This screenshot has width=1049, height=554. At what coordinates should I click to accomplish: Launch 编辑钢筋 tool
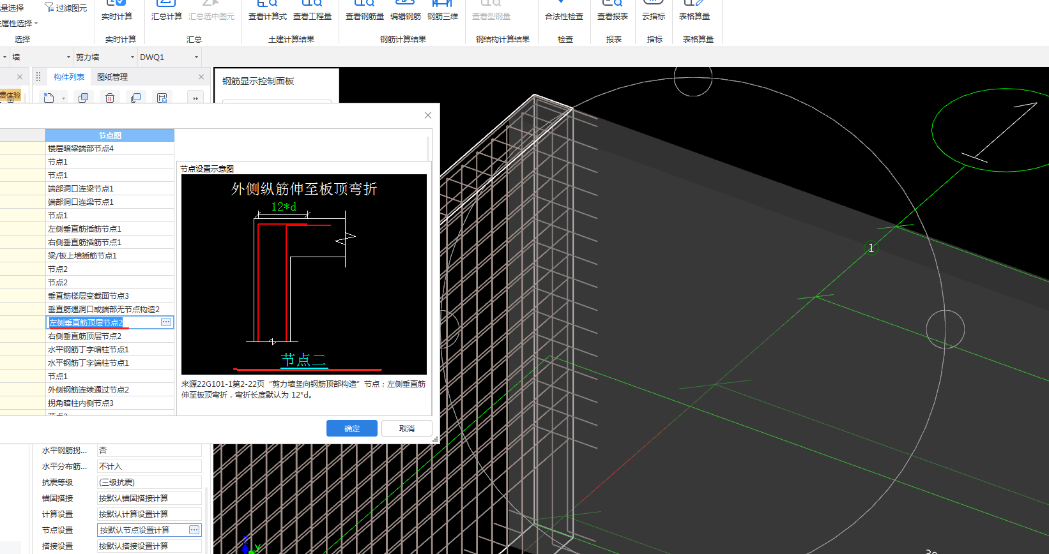coord(406,11)
